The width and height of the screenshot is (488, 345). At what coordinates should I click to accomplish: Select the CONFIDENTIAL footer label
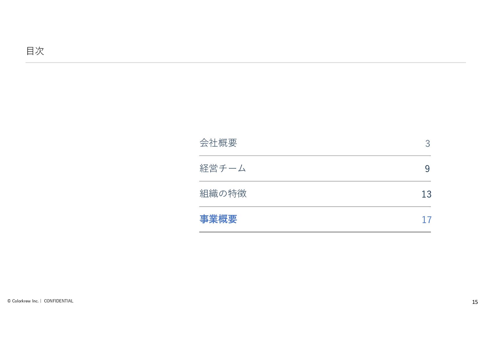coord(59,301)
